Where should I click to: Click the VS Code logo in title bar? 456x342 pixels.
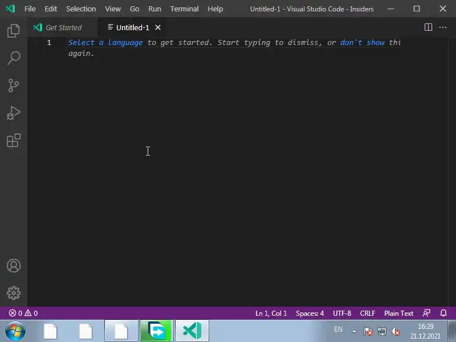[10, 9]
